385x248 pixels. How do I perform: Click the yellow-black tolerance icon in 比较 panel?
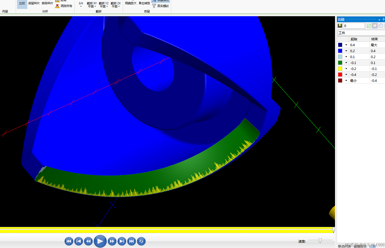340,26
